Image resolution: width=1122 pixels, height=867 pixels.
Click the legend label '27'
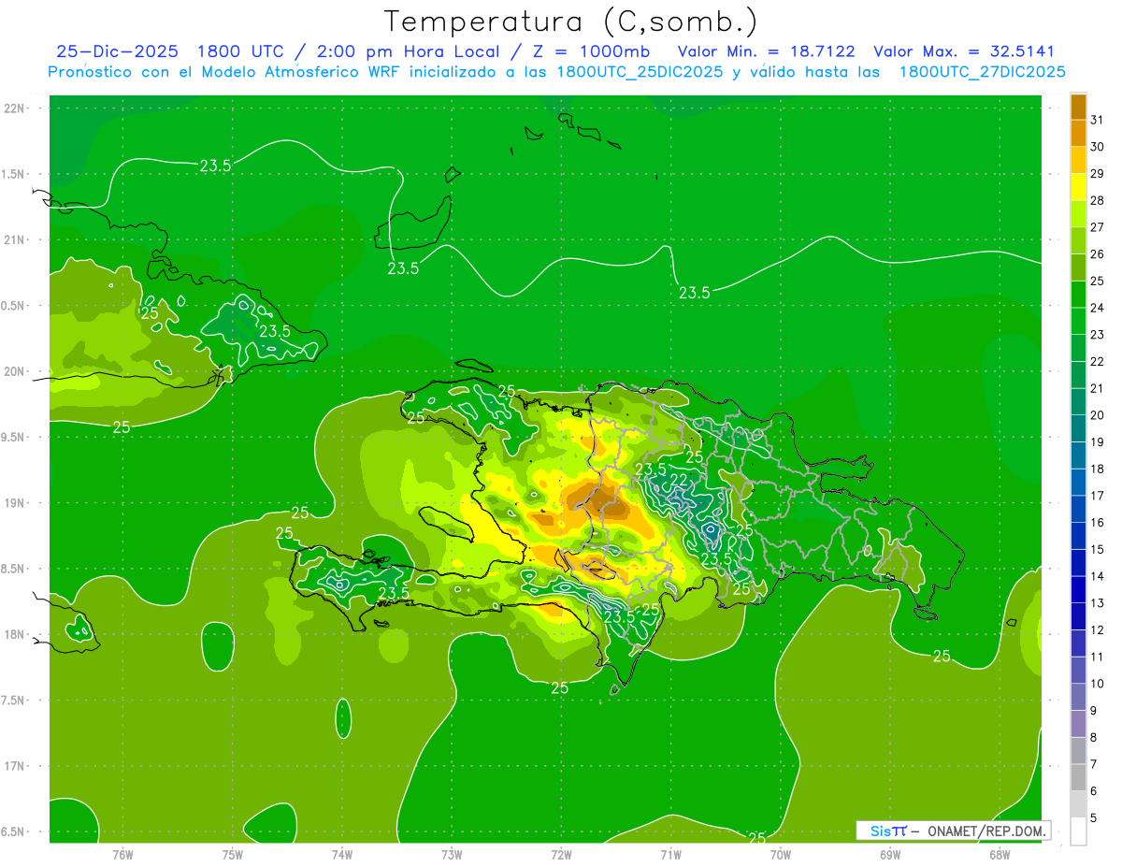tap(1098, 227)
